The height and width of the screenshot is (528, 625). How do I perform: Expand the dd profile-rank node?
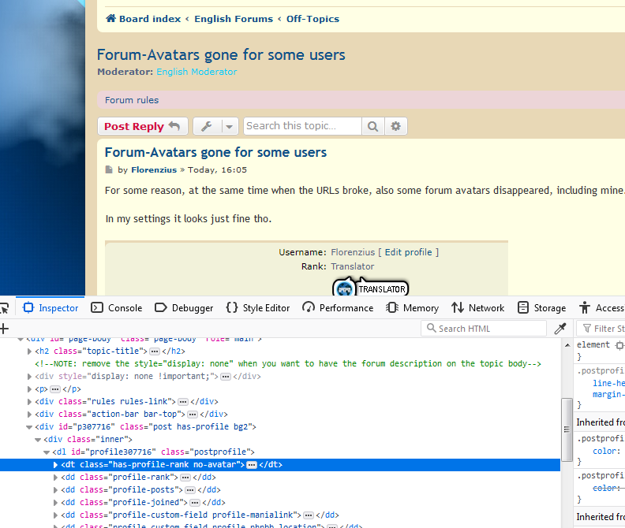pyautogui.click(x=55, y=478)
